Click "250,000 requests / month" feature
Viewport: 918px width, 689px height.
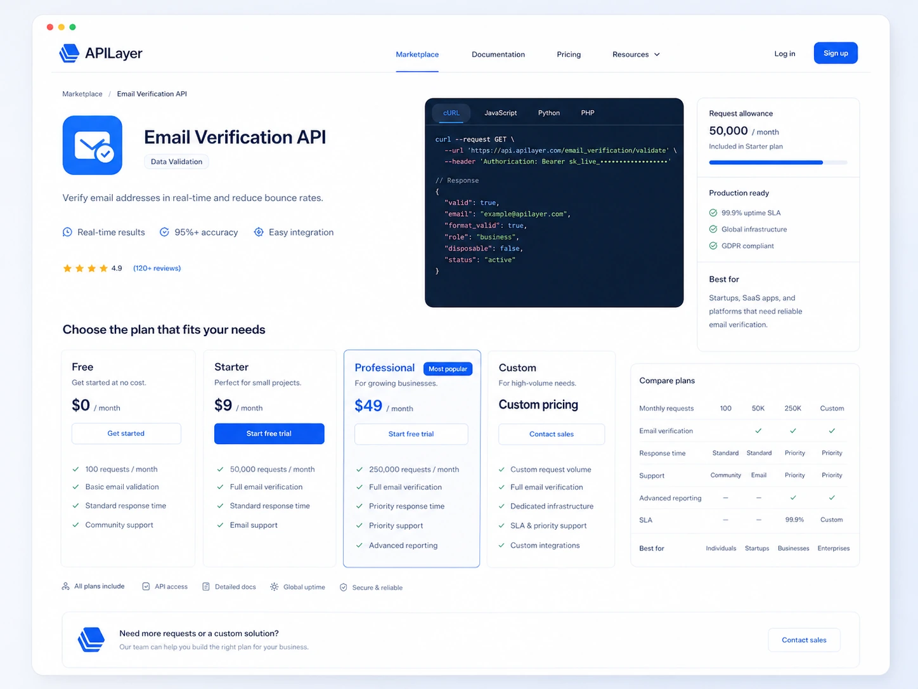pyautogui.click(x=414, y=469)
